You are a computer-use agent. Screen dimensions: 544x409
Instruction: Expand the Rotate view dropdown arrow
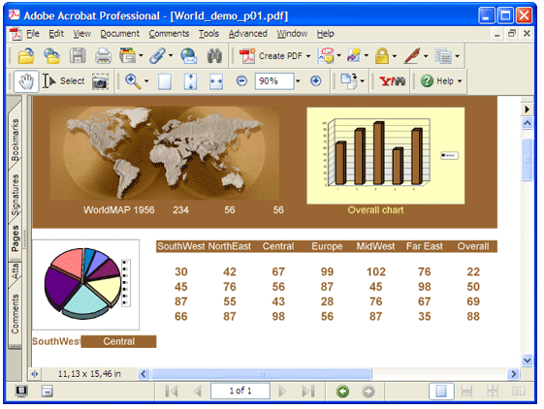363,81
